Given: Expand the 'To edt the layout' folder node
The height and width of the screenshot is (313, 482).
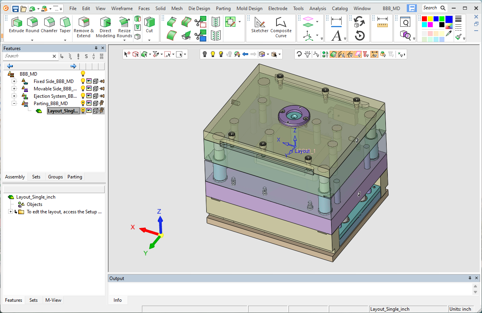Looking at the screenshot, I should (10, 212).
